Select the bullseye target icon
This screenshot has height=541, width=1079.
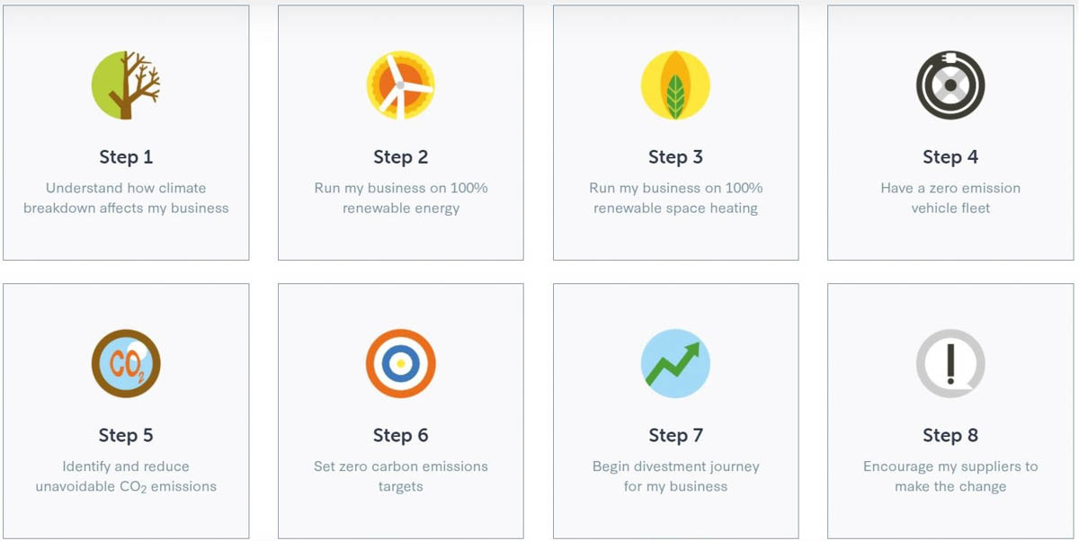pyautogui.click(x=400, y=364)
